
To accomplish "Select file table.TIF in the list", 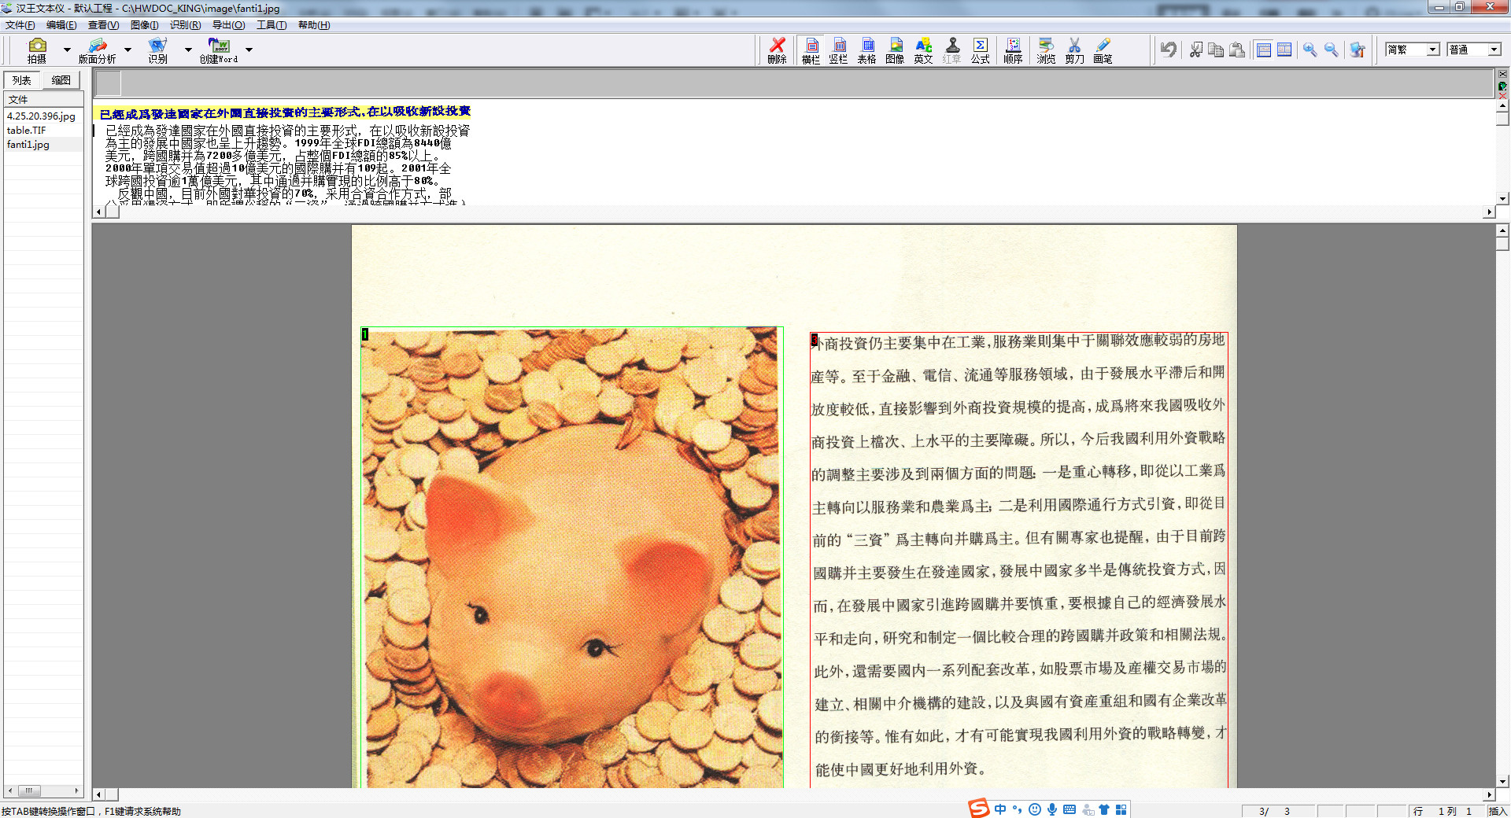I will [x=26, y=131].
